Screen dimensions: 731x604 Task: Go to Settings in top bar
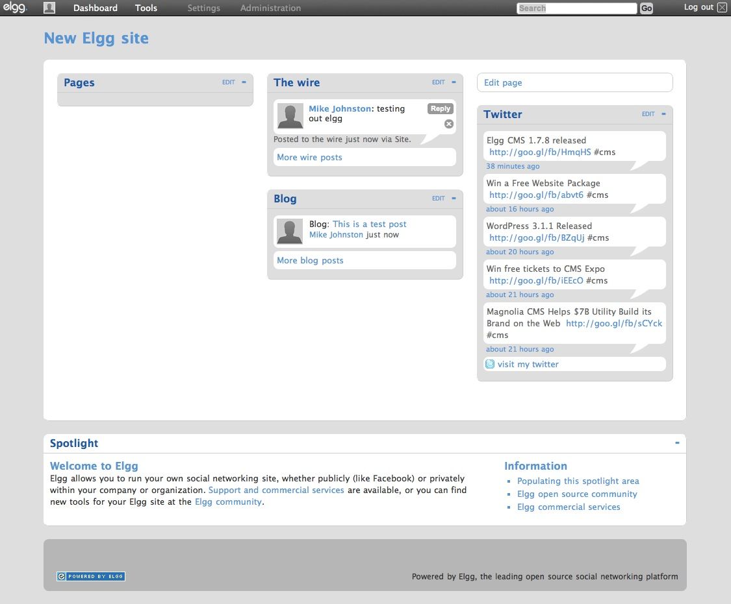(x=204, y=8)
